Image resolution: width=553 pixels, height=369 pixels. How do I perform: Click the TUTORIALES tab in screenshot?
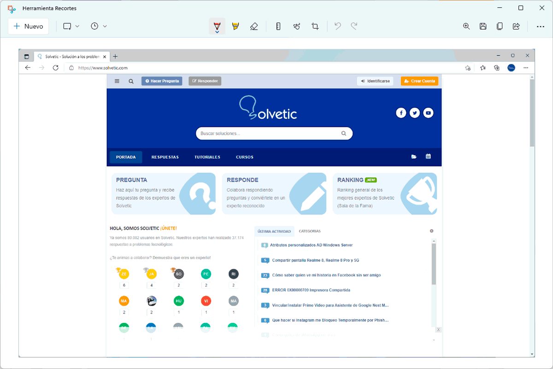click(207, 157)
